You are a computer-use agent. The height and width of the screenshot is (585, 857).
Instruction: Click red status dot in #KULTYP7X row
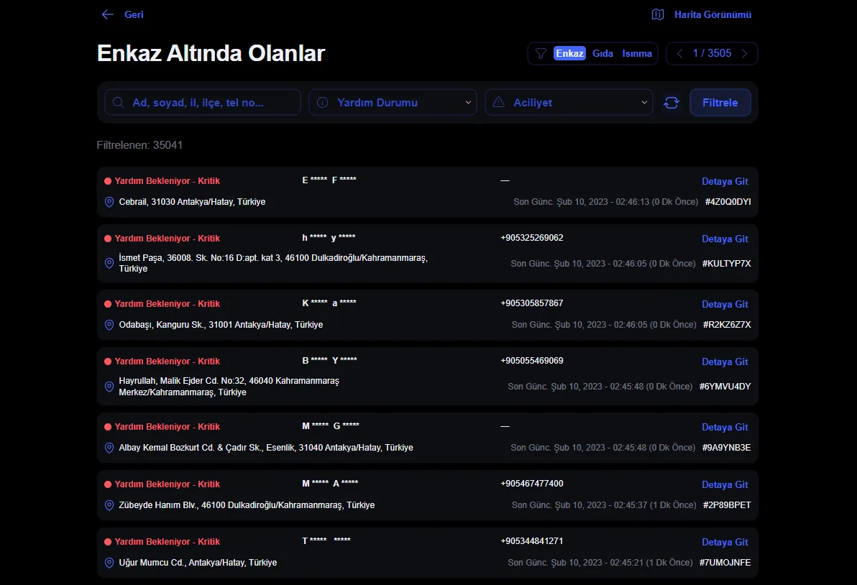(x=109, y=239)
